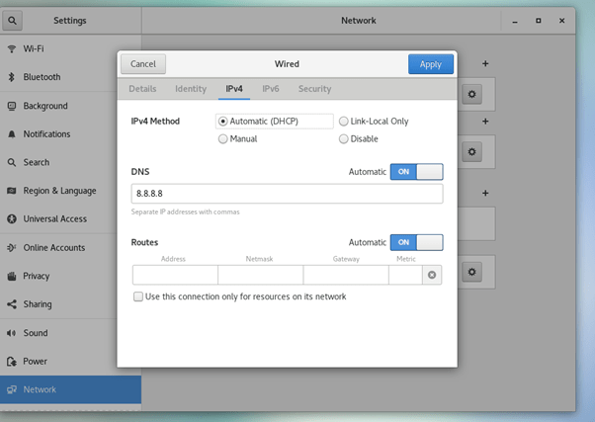Open Universal Access settings

(x=54, y=219)
